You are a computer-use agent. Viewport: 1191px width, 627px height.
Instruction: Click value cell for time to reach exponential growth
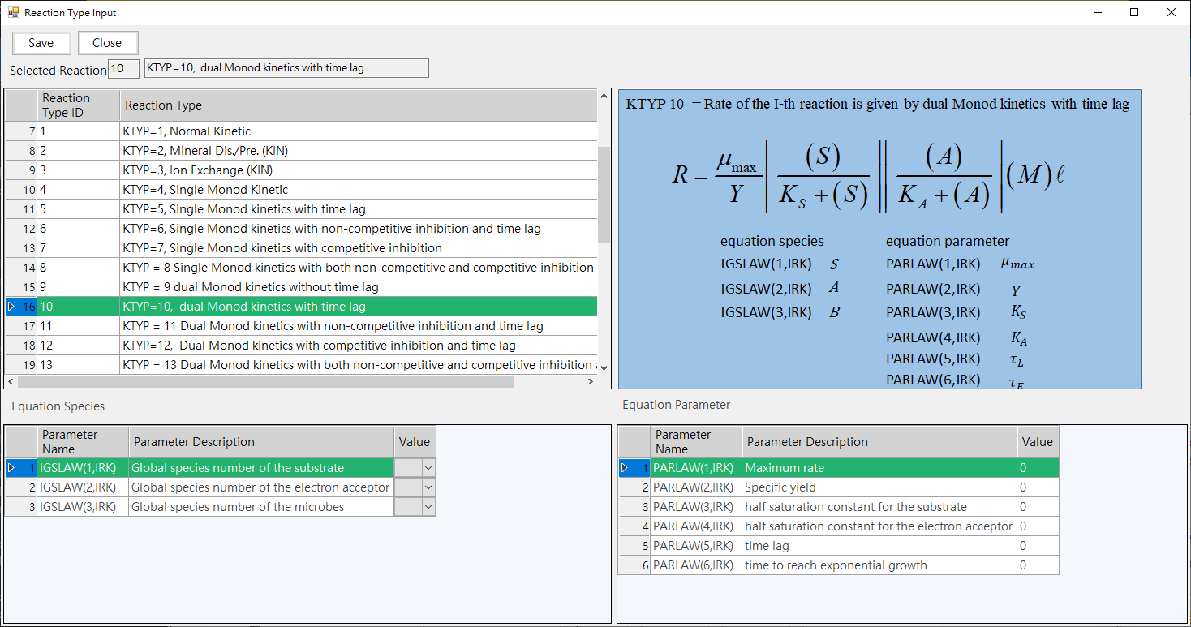(x=1038, y=565)
